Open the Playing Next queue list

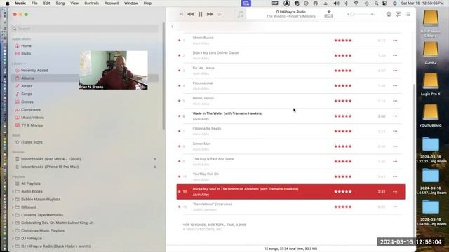(408, 14)
